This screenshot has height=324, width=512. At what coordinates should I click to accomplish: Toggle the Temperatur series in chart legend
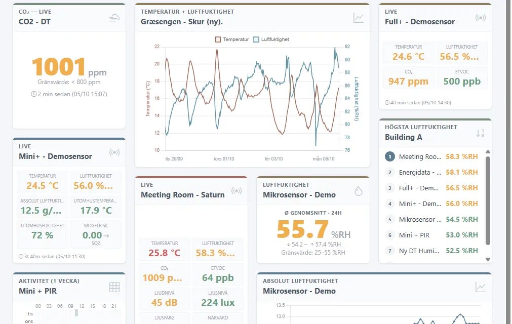(232, 39)
